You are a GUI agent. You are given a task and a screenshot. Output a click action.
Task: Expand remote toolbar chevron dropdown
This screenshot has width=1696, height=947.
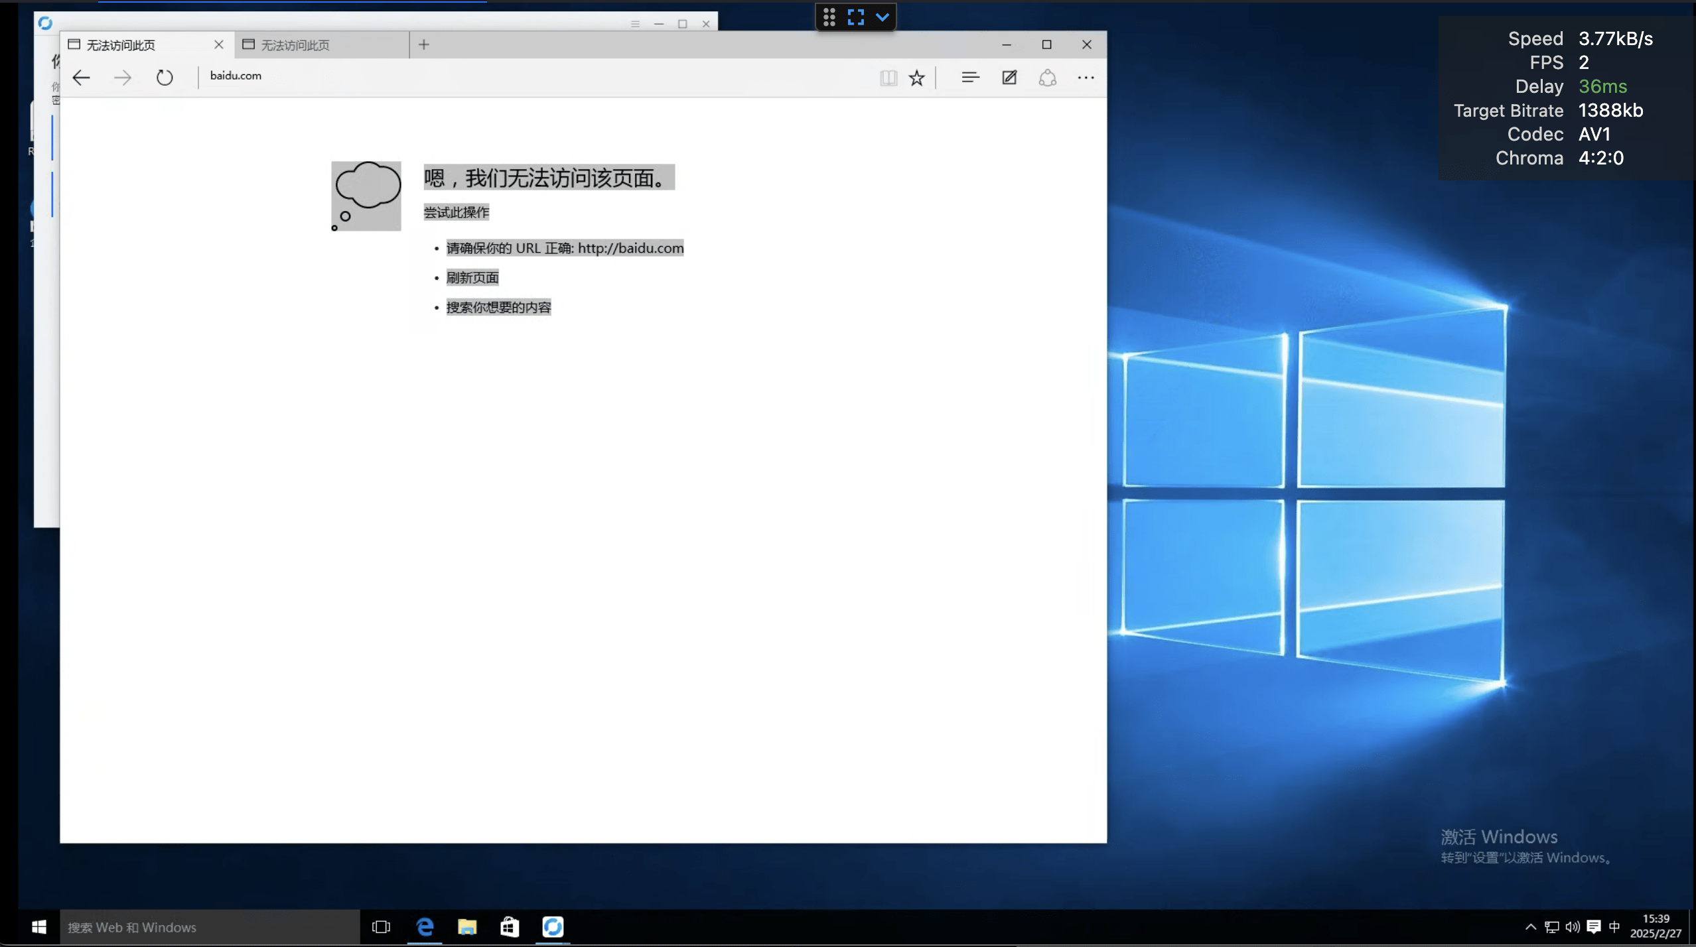pos(883,17)
